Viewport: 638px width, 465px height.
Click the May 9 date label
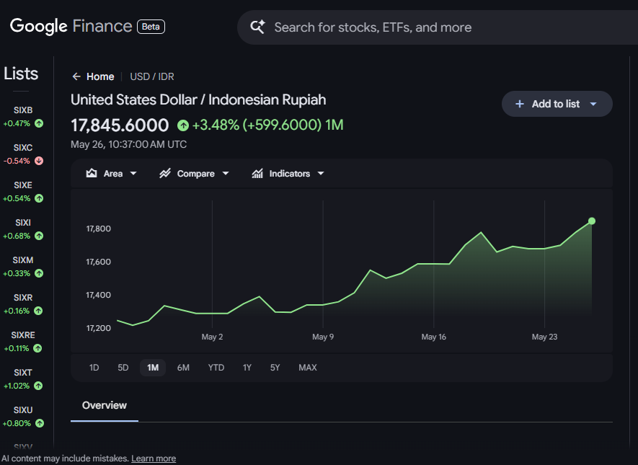click(x=323, y=337)
